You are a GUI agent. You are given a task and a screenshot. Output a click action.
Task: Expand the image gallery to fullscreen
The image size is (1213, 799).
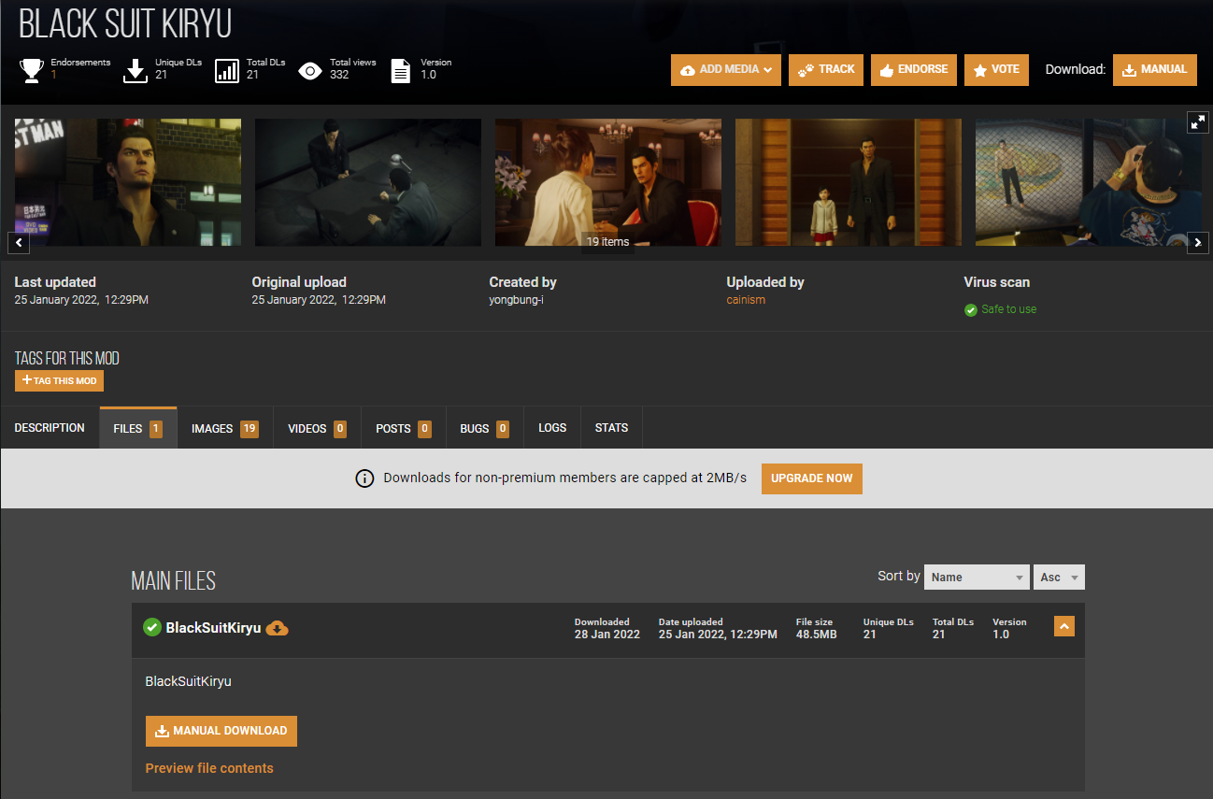[x=1198, y=121]
